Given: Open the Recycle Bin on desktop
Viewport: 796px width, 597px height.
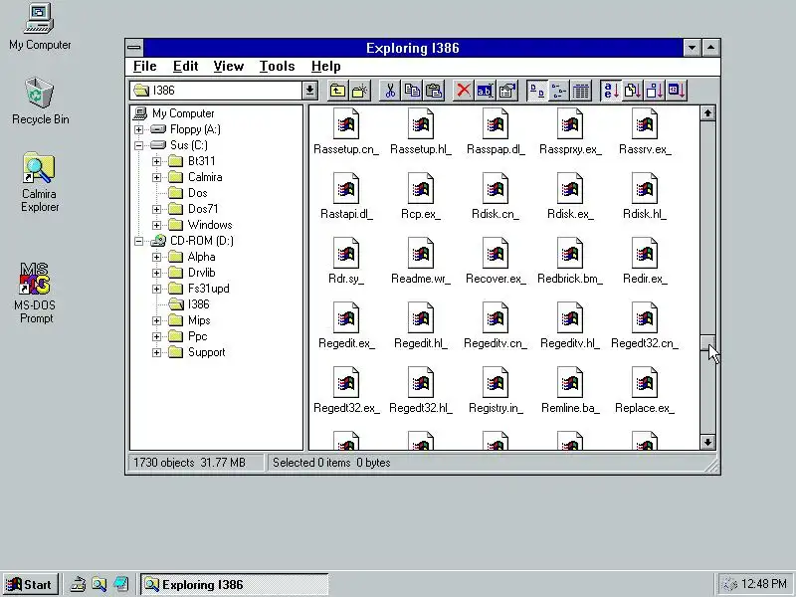Looking at the screenshot, I should pos(40,101).
